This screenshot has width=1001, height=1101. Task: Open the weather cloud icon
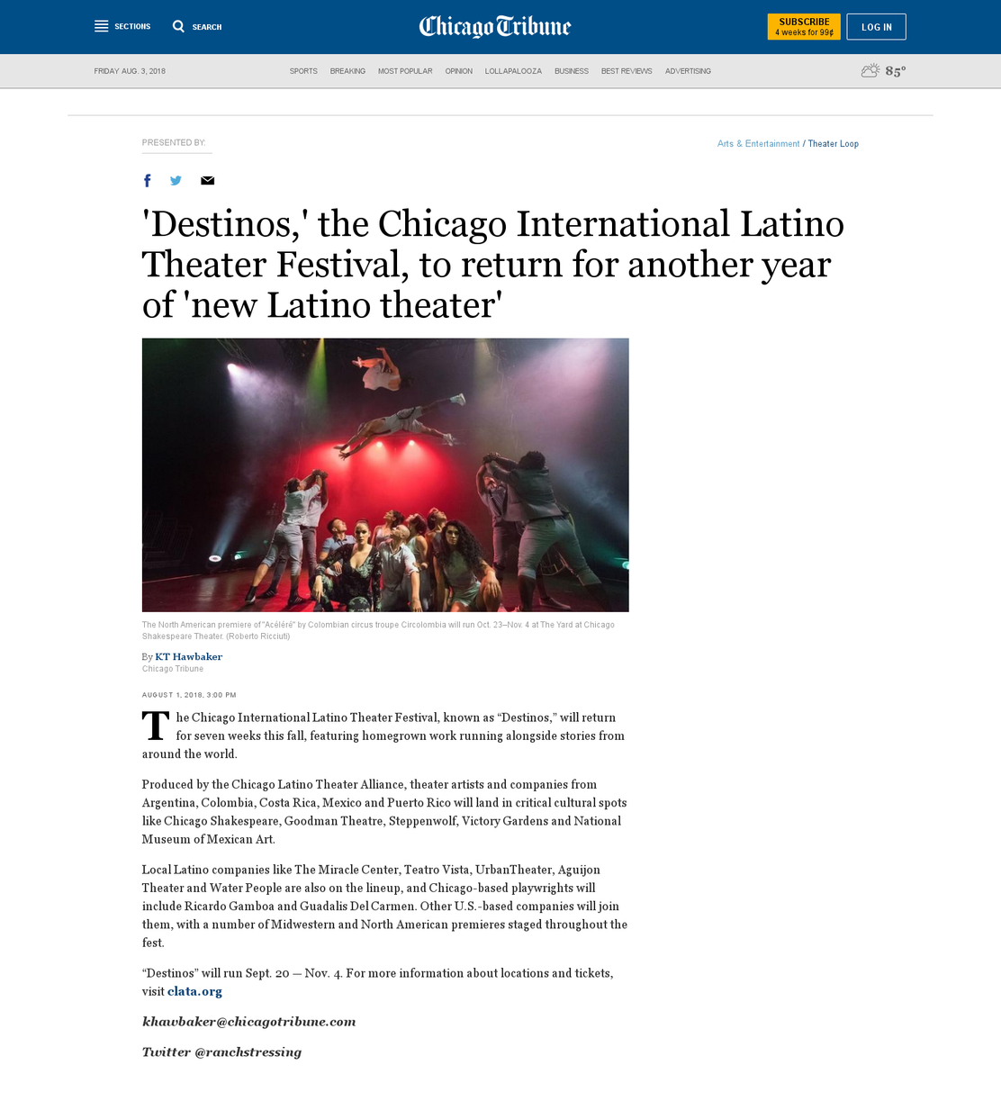click(870, 70)
